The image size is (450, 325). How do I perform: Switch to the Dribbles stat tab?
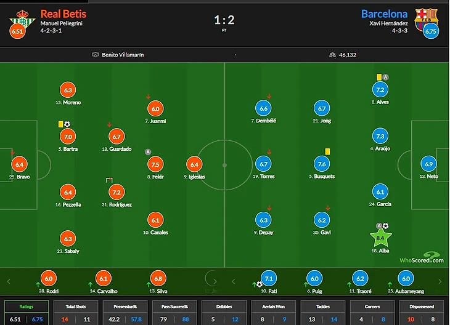pyautogui.click(x=224, y=313)
